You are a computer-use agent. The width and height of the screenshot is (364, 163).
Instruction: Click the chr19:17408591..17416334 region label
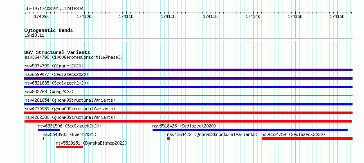pyautogui.click(x=54, y=9)
